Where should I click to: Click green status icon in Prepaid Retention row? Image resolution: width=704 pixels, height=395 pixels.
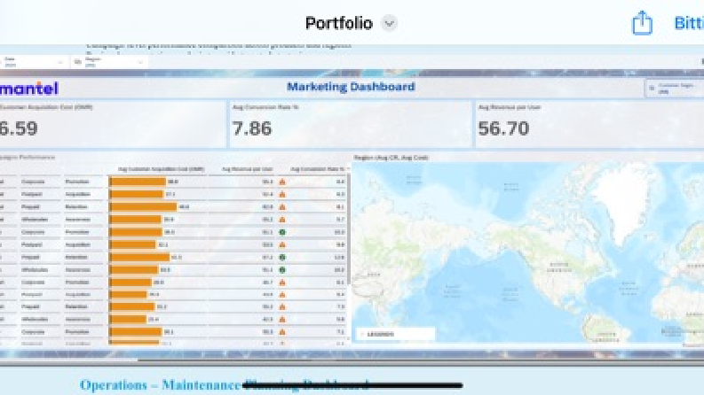282,257
